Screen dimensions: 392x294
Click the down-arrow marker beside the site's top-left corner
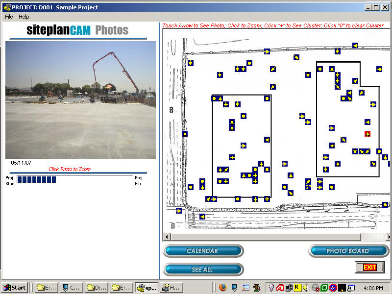[x=191, y=63]
